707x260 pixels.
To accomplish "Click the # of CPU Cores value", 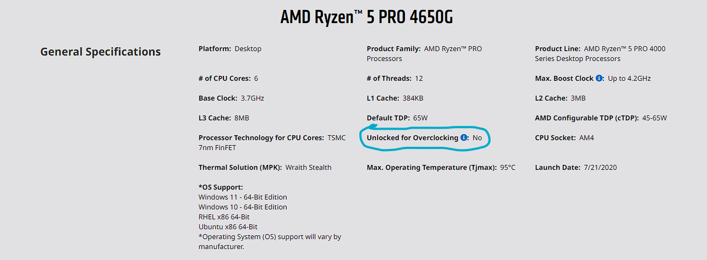I will click(x=256, y=79).
